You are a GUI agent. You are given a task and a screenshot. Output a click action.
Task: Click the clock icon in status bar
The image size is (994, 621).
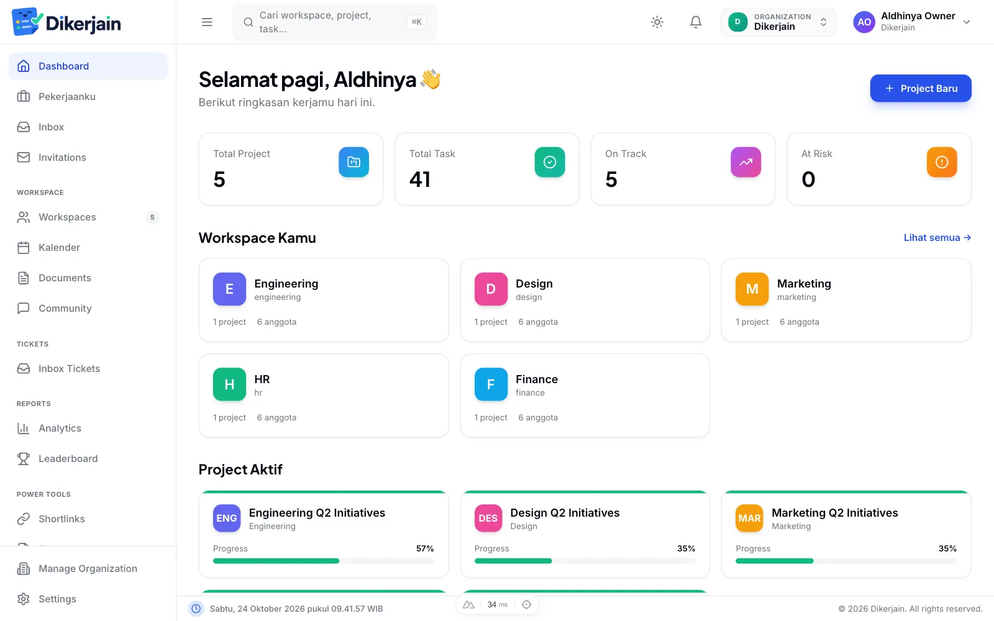coord(196,609)
